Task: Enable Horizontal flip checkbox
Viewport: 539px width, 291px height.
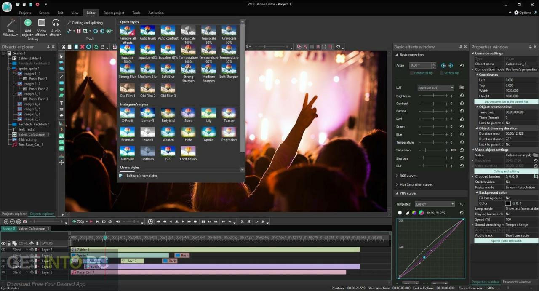Action: point(411,73)
